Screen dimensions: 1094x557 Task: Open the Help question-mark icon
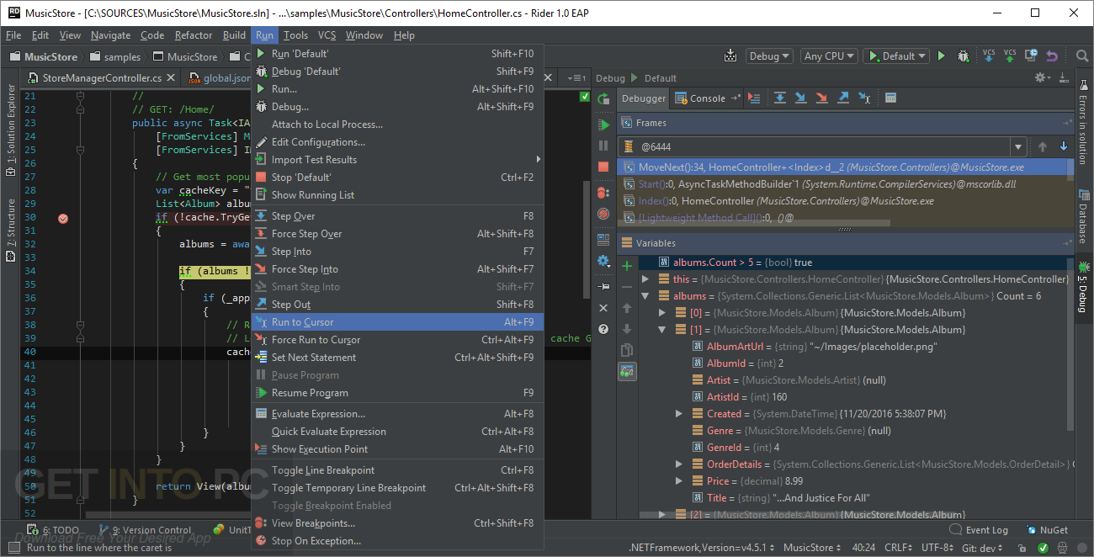(x=603, y=329)
